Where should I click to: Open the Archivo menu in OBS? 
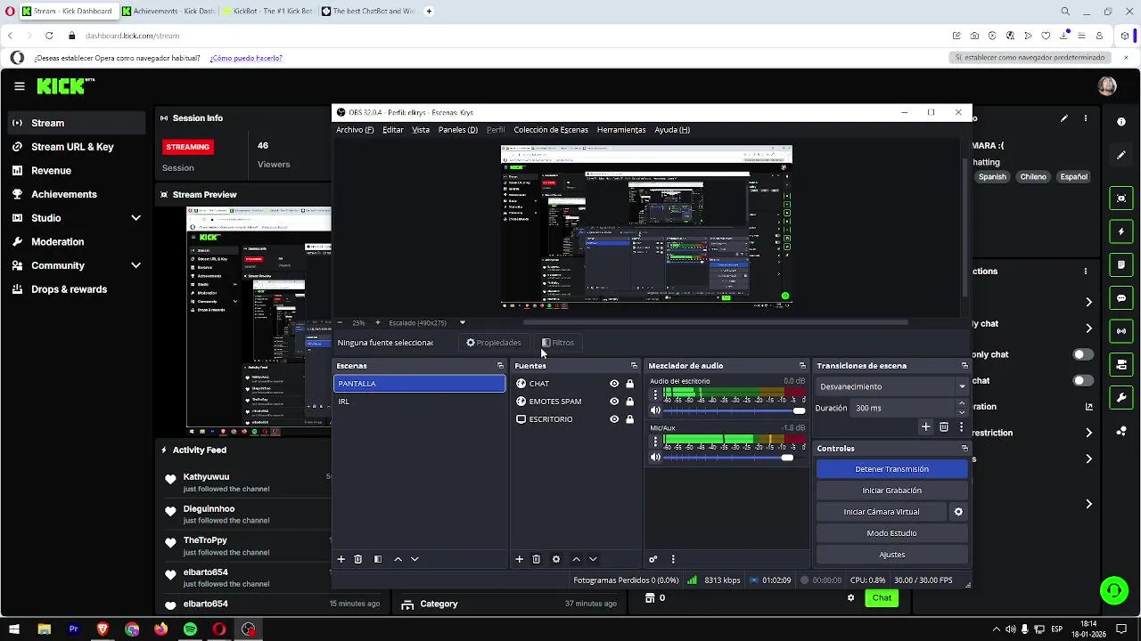(x=355, y=130)
